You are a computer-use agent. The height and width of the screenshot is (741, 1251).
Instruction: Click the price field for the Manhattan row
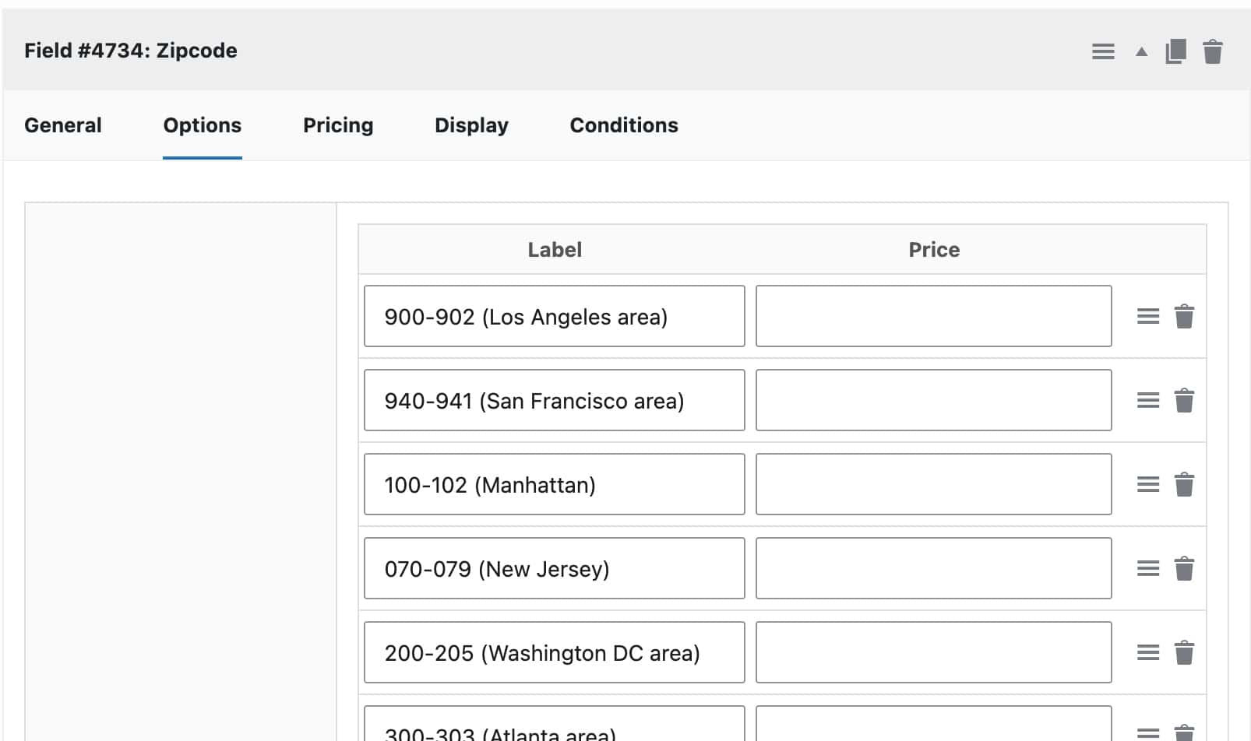(933, 484)
